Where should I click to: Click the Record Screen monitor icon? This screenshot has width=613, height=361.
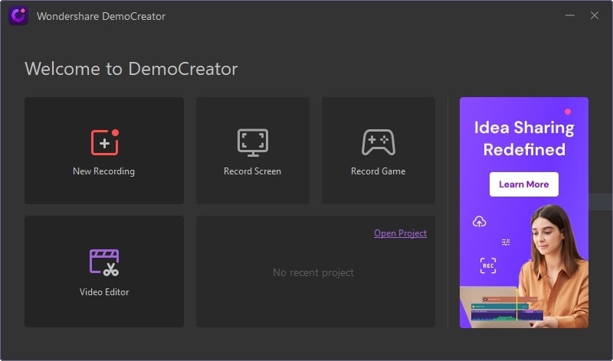253,142
